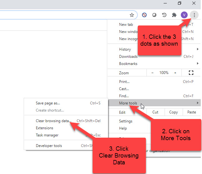Increase zoom with the plus button
Screen dimensions: 202x174
(175, 73)
